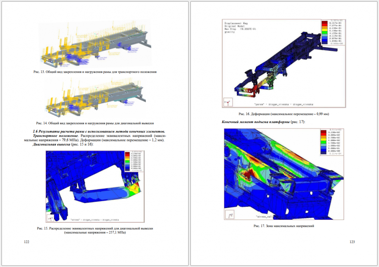
Task: Click the Figure 15 stress distribution plot
Action: click(x=95, y=186)
